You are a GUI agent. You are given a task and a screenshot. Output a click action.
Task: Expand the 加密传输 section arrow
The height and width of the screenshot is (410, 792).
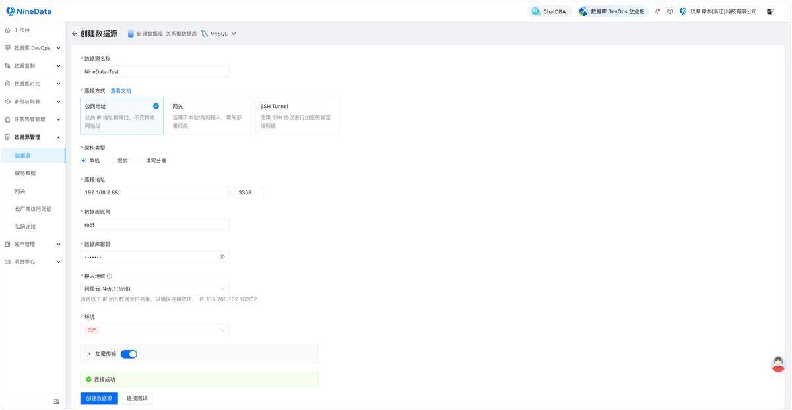pos(89,354)
